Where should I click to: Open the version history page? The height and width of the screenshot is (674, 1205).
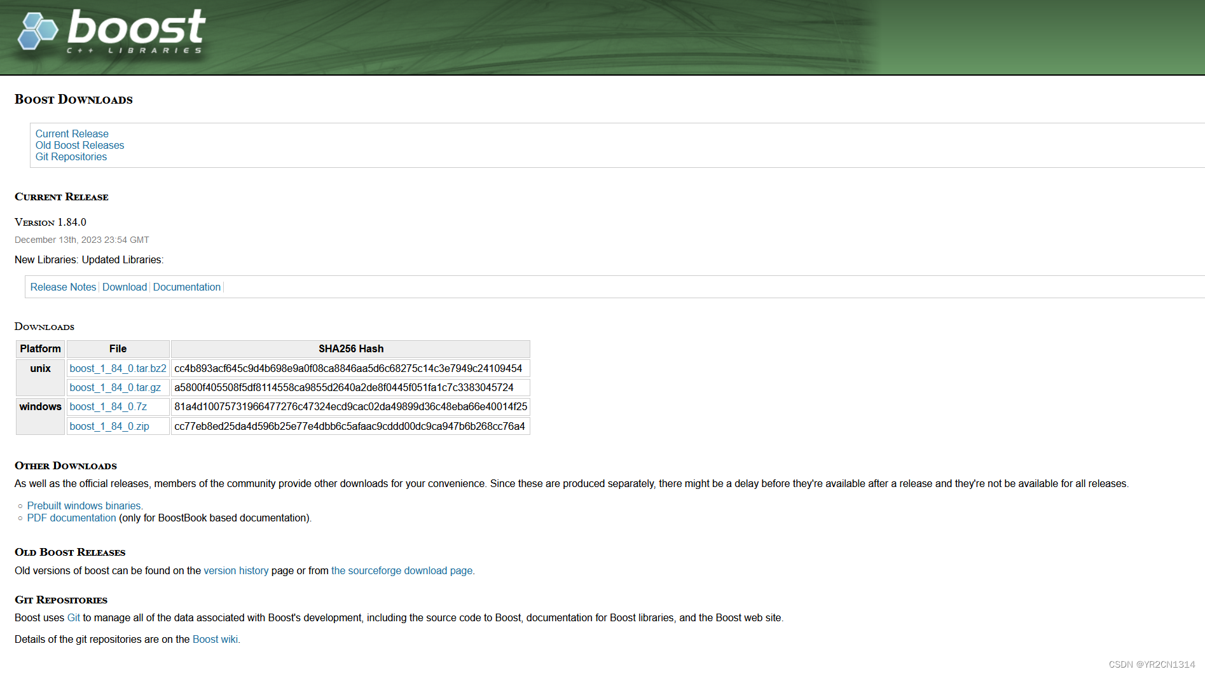235,570
